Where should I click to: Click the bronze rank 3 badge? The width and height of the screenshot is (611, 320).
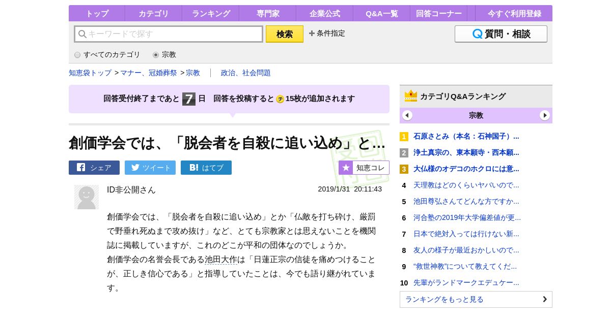(404, 169)
